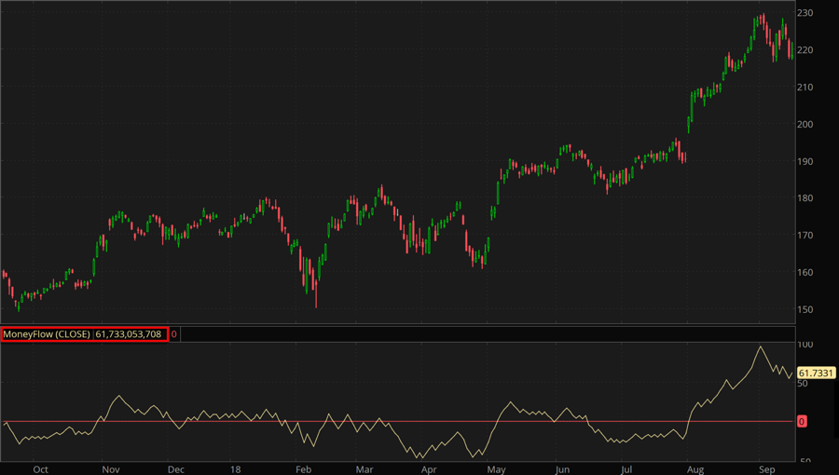Select Sep on the time axis

tap(765, 469)
